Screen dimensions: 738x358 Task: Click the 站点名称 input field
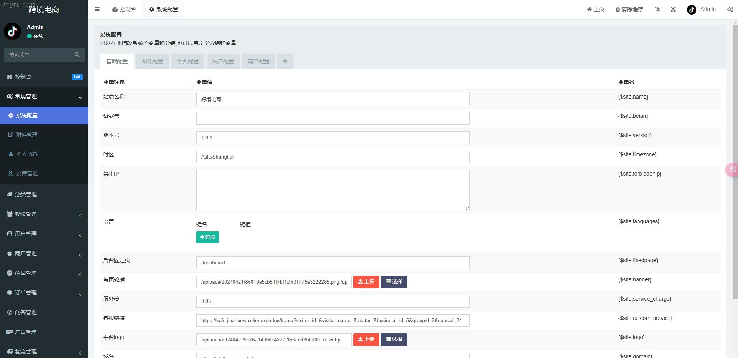332,99
